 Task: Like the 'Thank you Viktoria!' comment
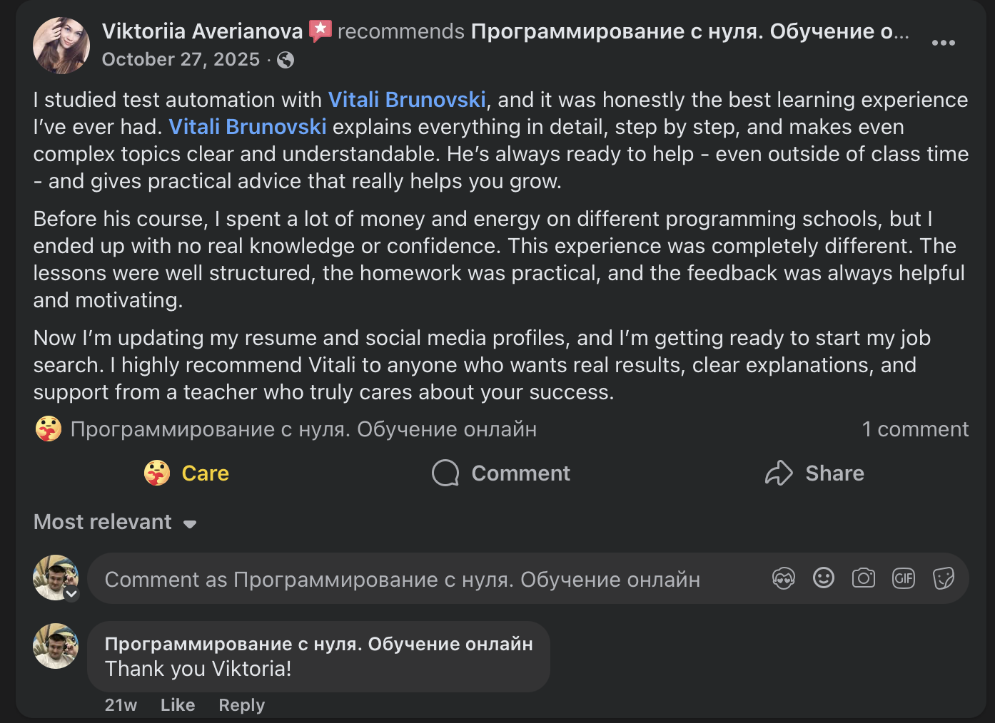177,704
